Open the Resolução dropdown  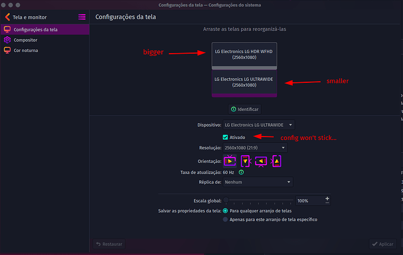tap(255, 148)
